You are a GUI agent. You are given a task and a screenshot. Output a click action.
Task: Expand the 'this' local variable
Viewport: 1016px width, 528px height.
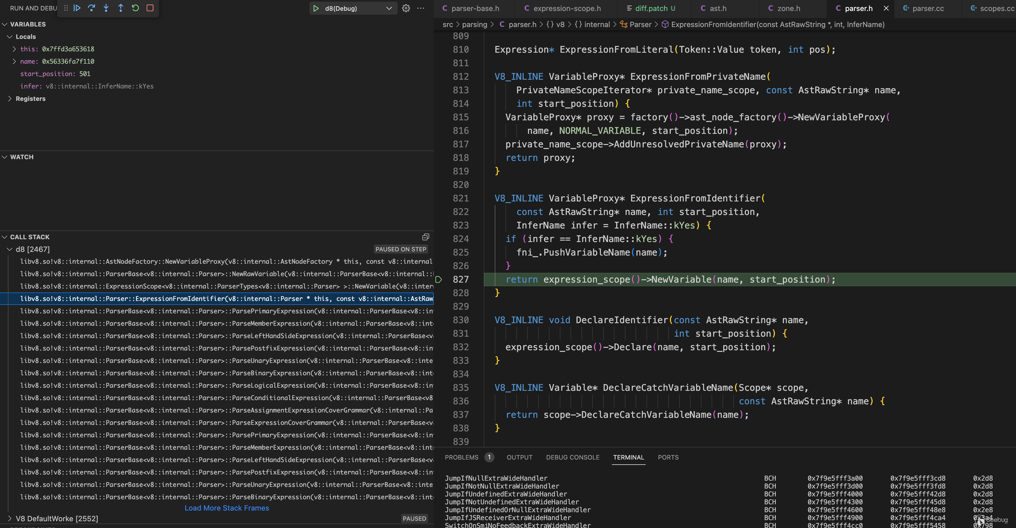(14, 49)
